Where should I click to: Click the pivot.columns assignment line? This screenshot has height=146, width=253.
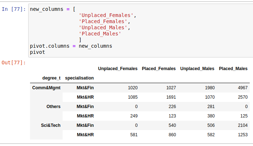point(71,46)
